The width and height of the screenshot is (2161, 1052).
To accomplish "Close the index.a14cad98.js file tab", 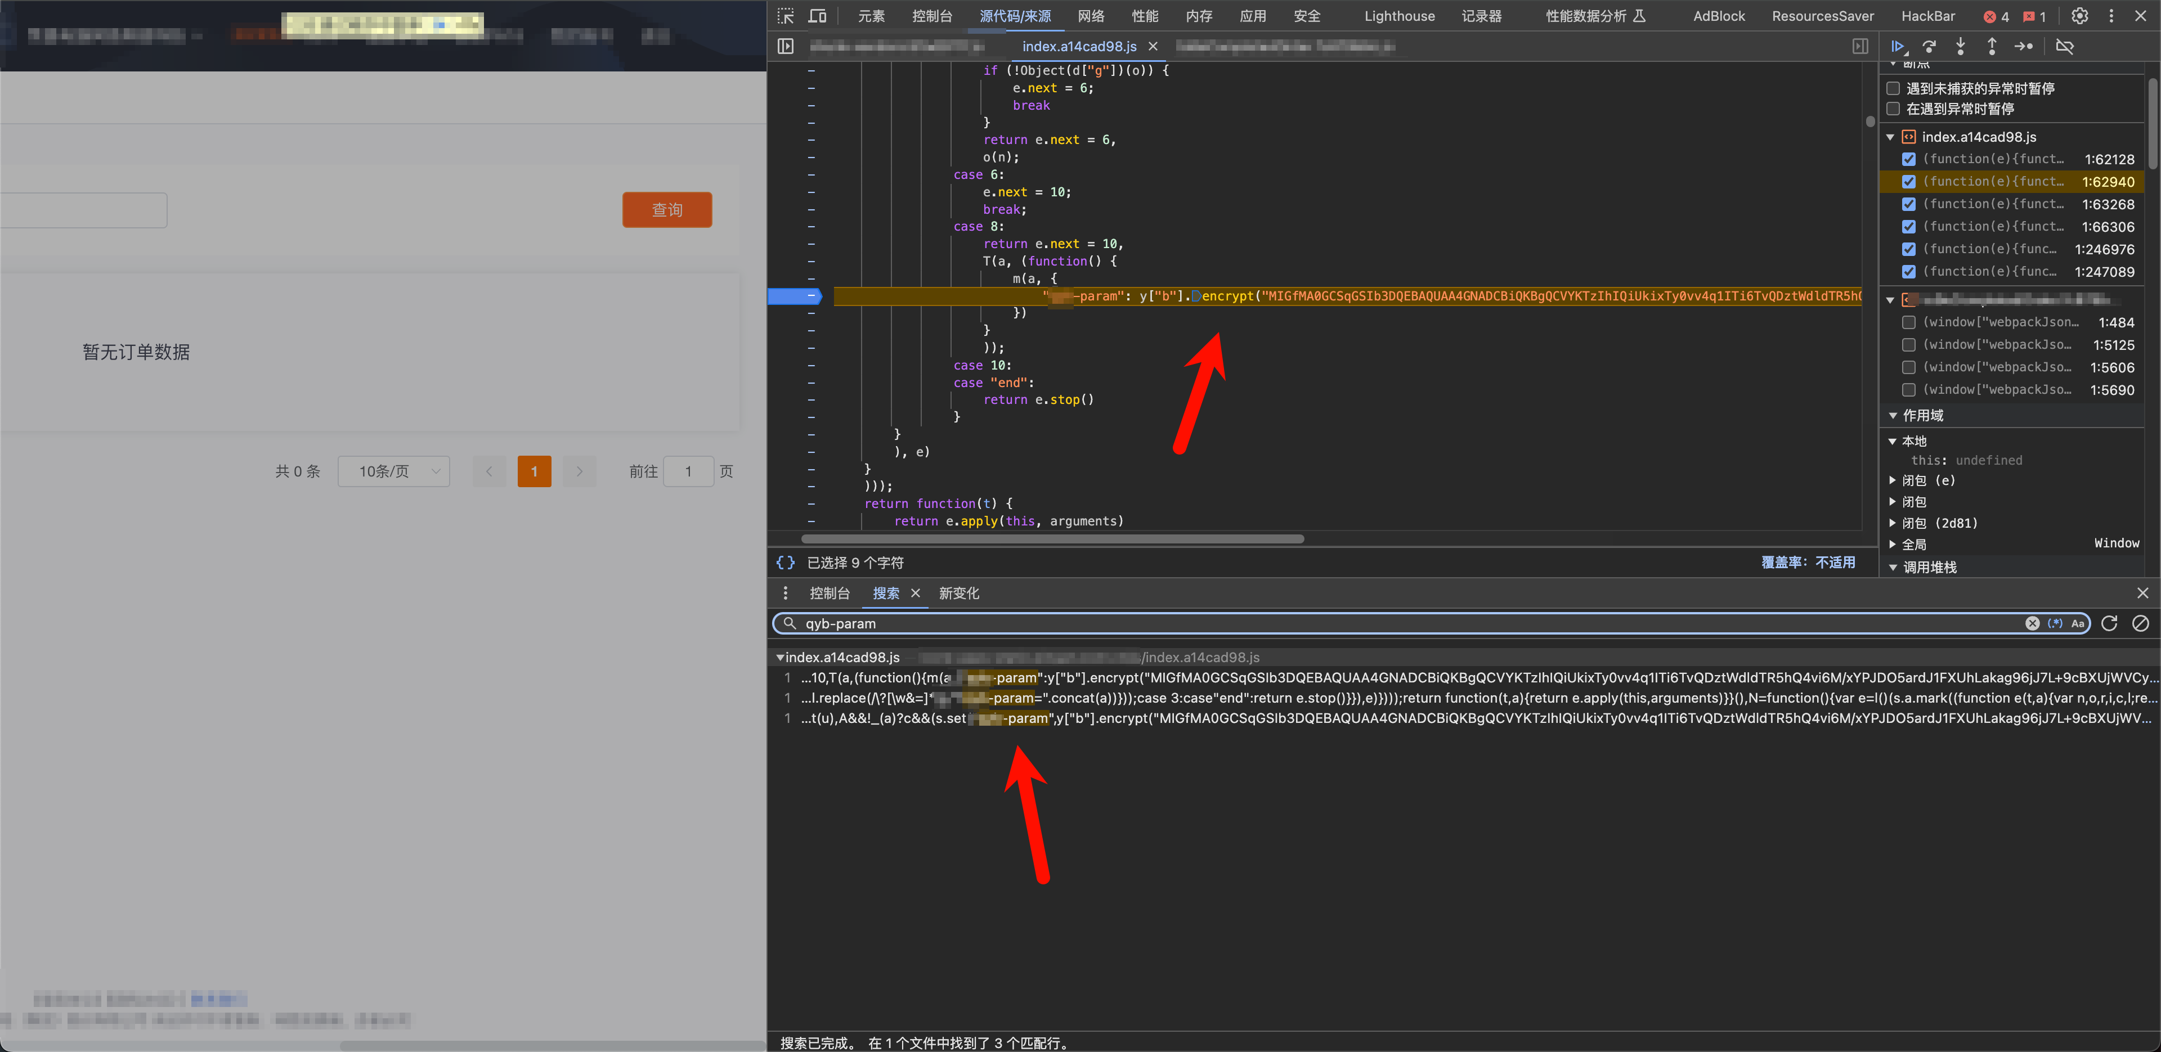I will 1153,46.
